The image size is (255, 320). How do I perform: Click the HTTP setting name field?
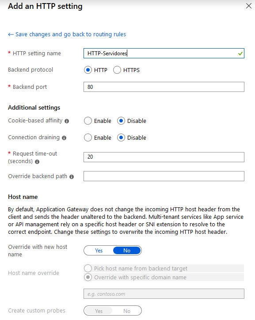pyautogui.click(x=164, y=53)
